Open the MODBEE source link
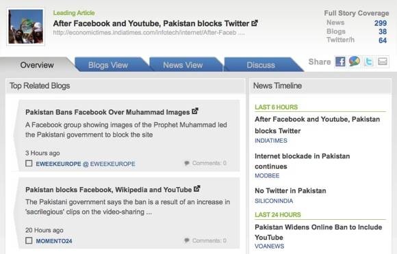 267,175
